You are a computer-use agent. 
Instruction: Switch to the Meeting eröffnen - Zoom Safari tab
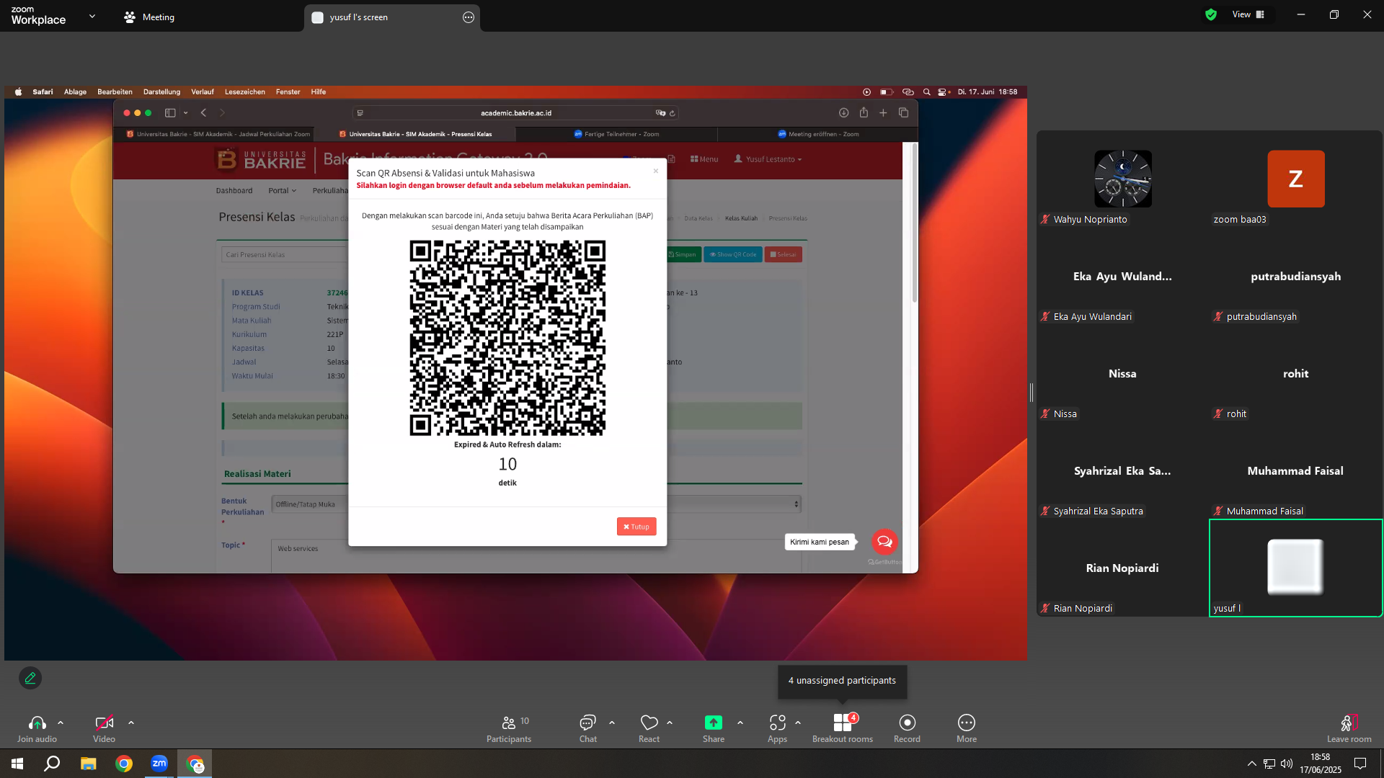coord(819,134)
